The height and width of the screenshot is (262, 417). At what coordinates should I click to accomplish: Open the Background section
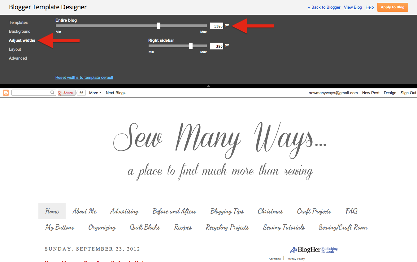[x=20, y=31]
